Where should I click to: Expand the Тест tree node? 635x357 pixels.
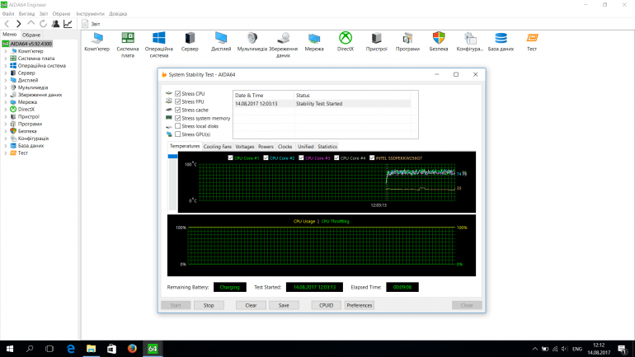coord(6,153)
